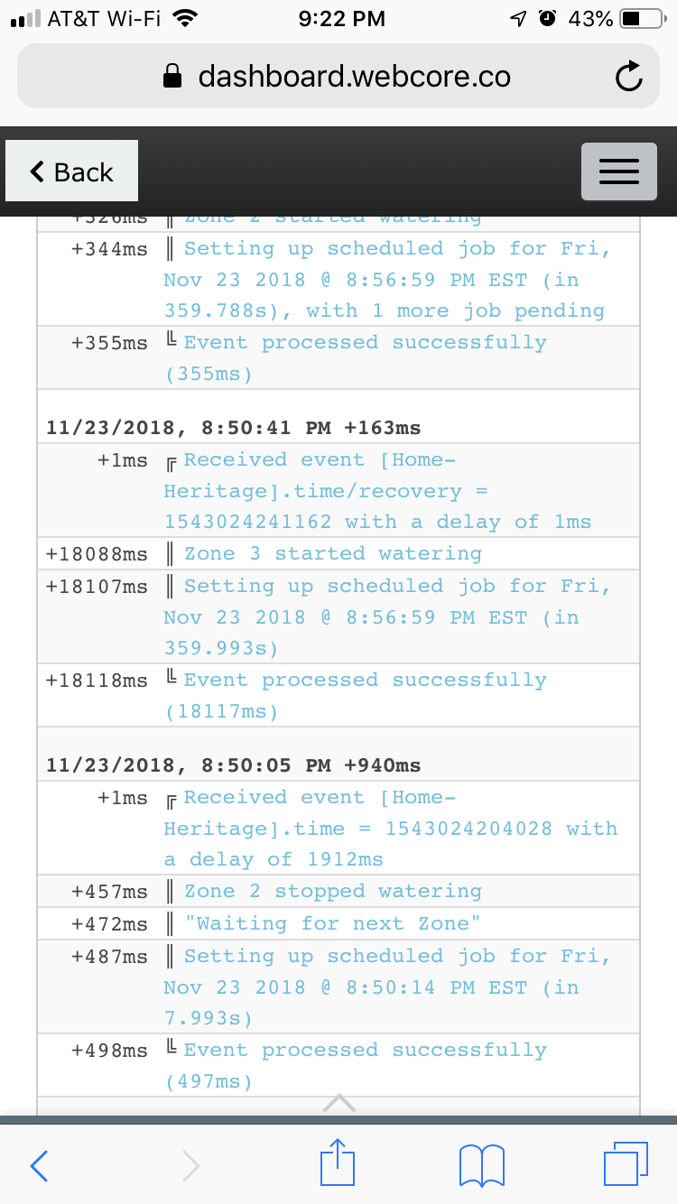Tap the 8:50:05 PM +940ms log header

point(234,764)
